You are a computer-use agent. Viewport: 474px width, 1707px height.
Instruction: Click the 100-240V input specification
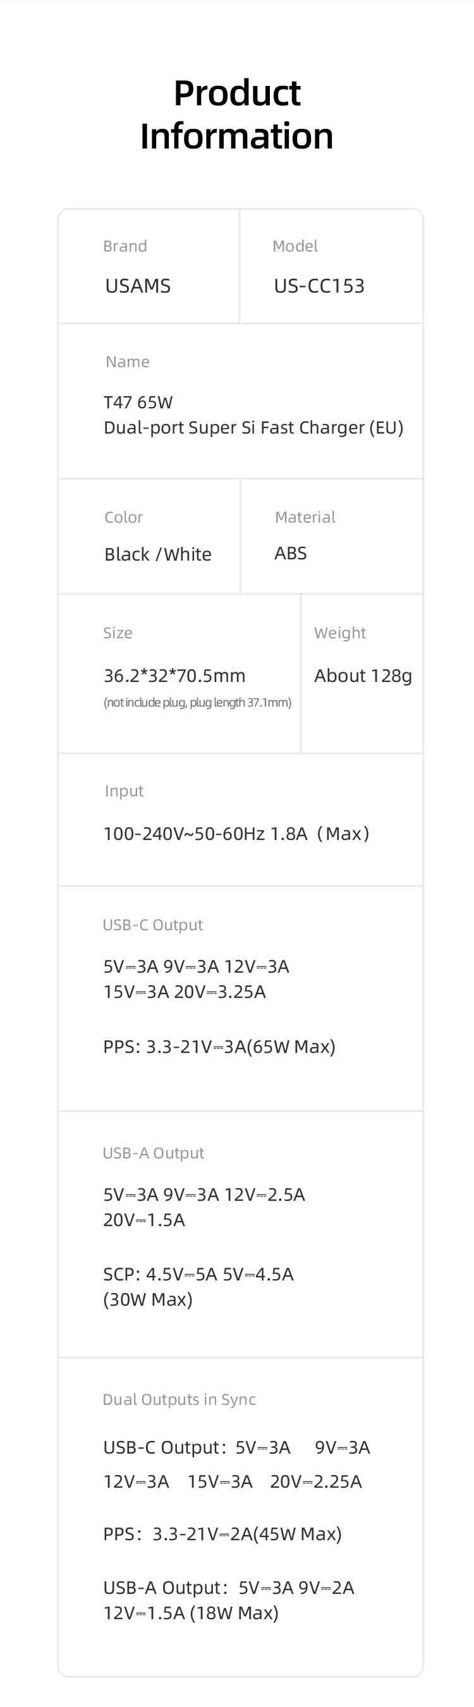click(x=236, y=834)
